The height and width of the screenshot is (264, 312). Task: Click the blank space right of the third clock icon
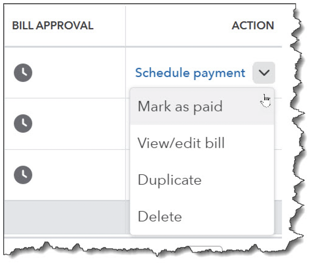(x=79, y=175)
